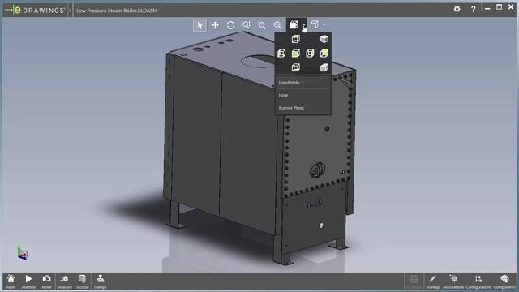This screenshot has width=519, height=292.
Task: Click the dimmed panel button beside Markup
Action: point(414,281)
